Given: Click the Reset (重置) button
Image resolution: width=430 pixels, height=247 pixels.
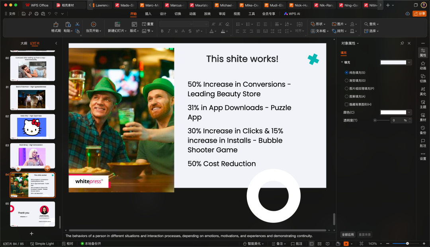Looking at the screenshot, I should 148,24.
